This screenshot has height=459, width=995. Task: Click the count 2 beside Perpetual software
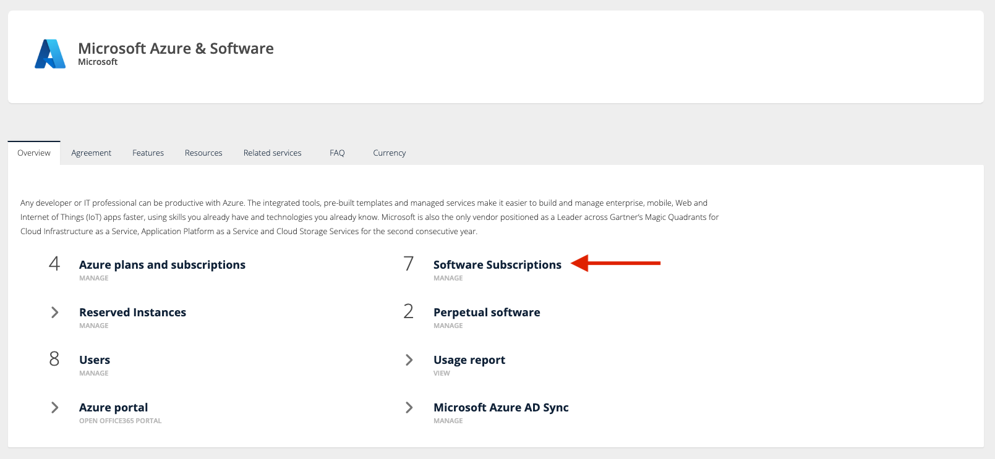(x=409, y=311)
